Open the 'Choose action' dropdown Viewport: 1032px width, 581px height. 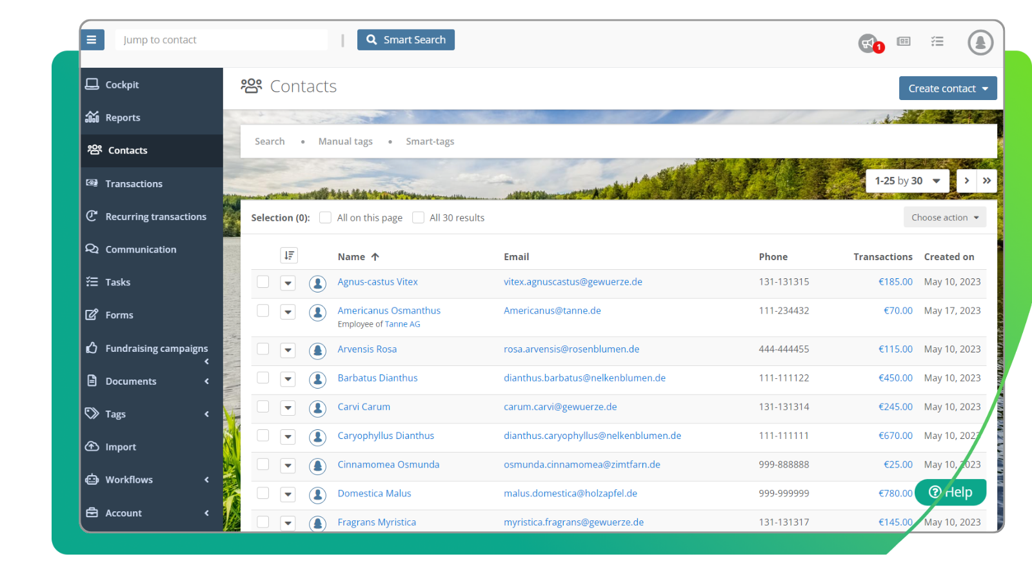click(x=944, y=217)
